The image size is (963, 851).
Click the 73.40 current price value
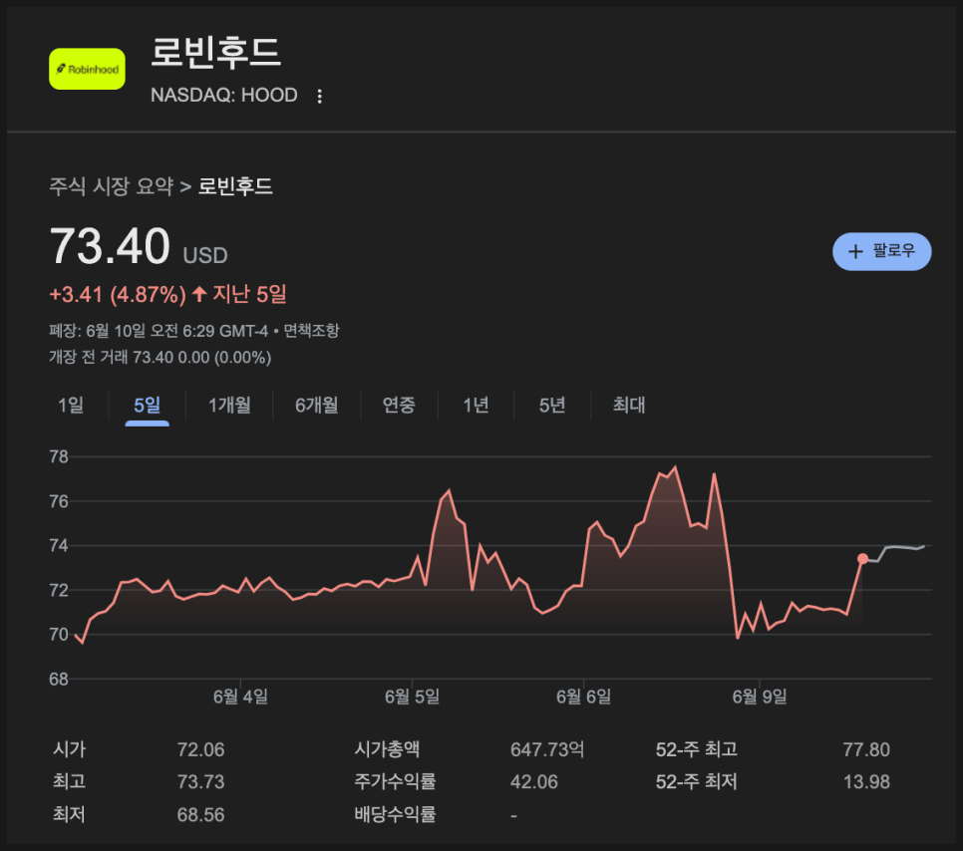[110, 246]
